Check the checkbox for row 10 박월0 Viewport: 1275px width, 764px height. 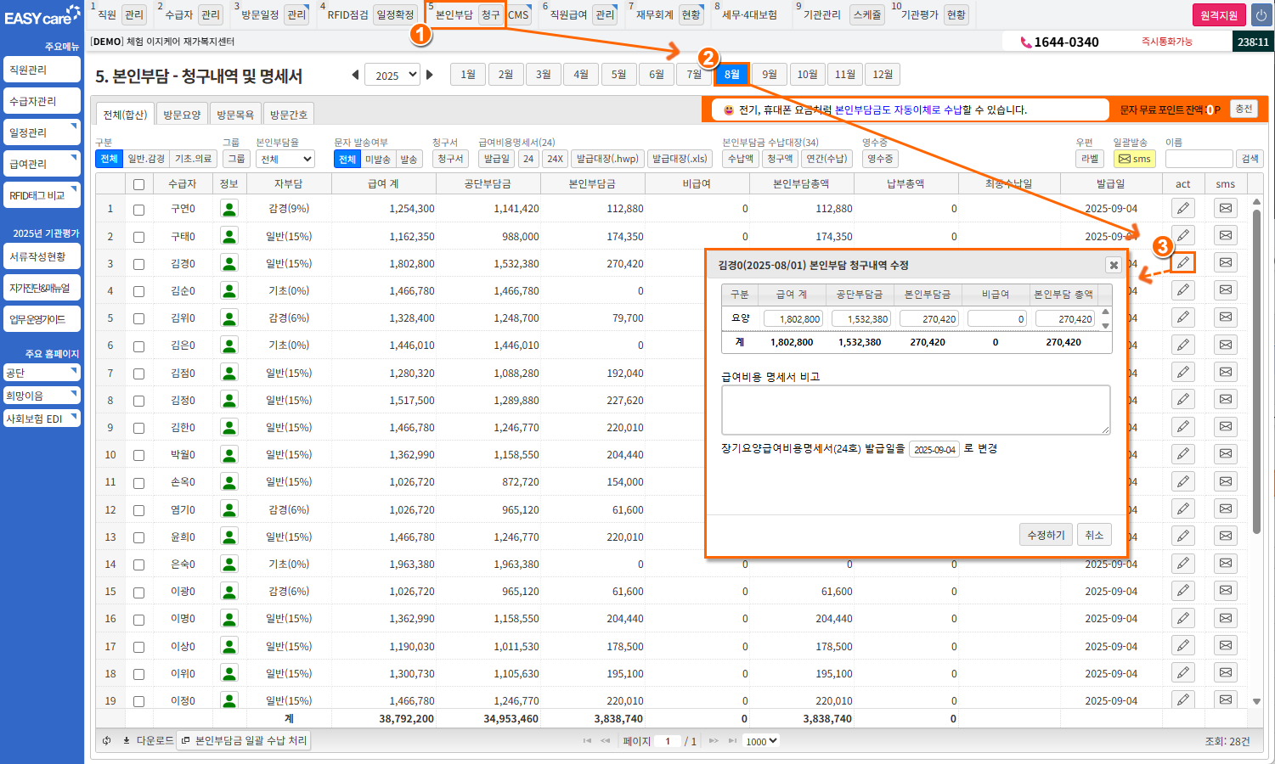coord(138,455)
